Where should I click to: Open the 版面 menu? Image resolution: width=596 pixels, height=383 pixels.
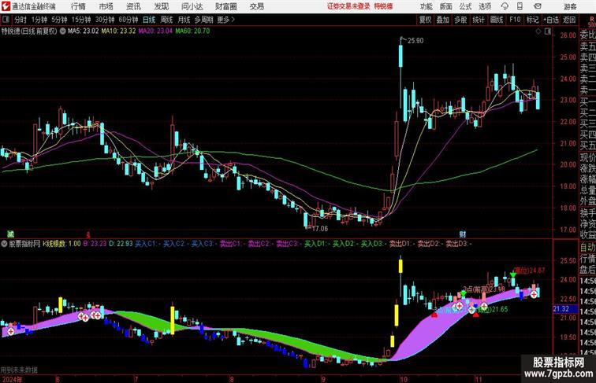pyautogui.click(x=446, y=6)
